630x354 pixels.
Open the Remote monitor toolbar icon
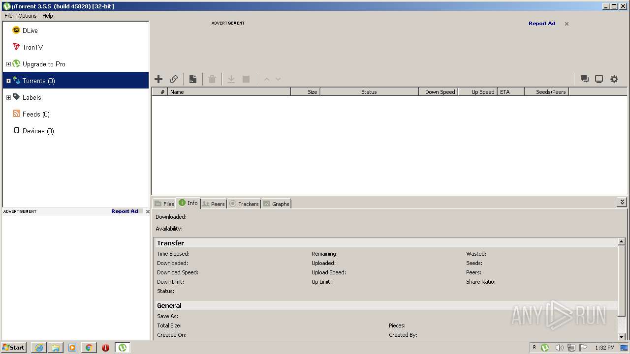tap(599, 79)
